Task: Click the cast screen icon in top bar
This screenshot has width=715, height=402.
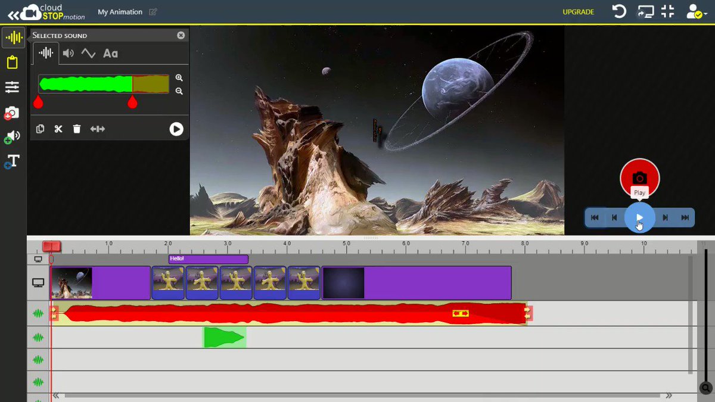Action: (645, 11)
